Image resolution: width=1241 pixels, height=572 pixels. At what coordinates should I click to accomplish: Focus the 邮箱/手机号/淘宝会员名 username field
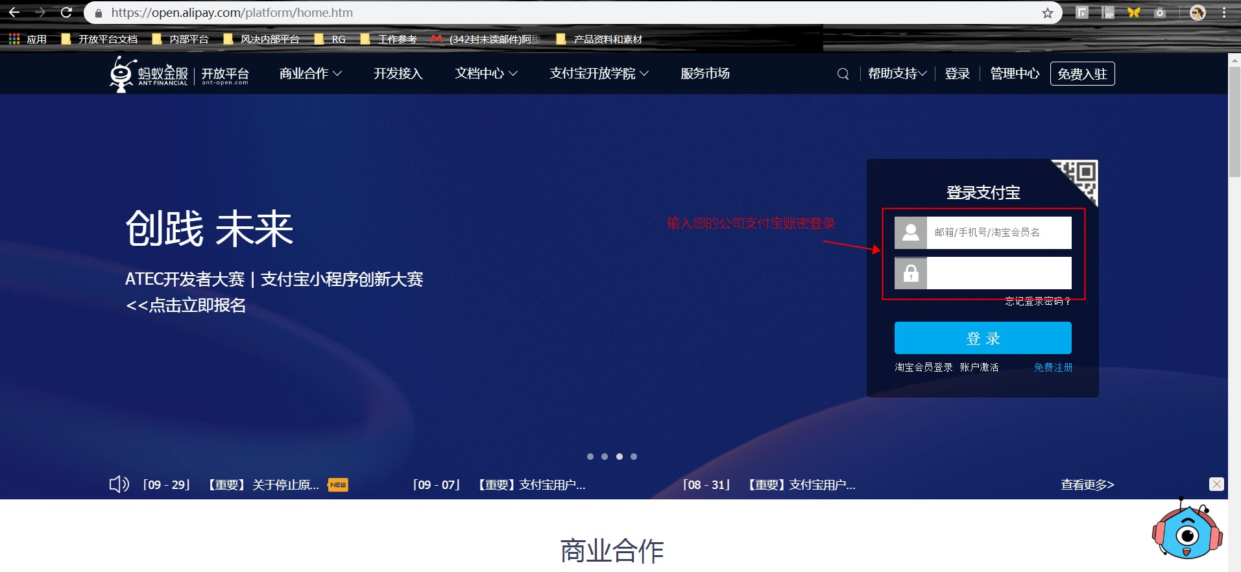pos(999,233)
